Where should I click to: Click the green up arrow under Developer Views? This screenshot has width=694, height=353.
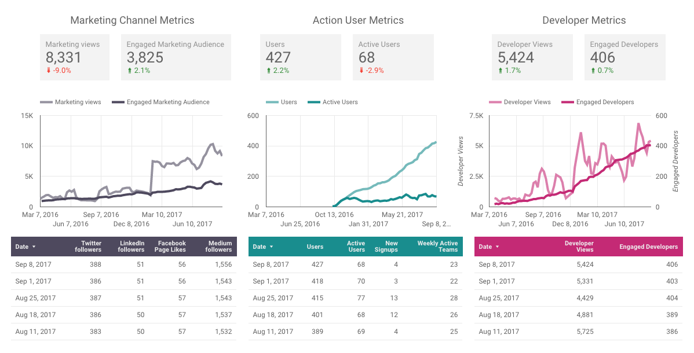click(x=501, y=71)
